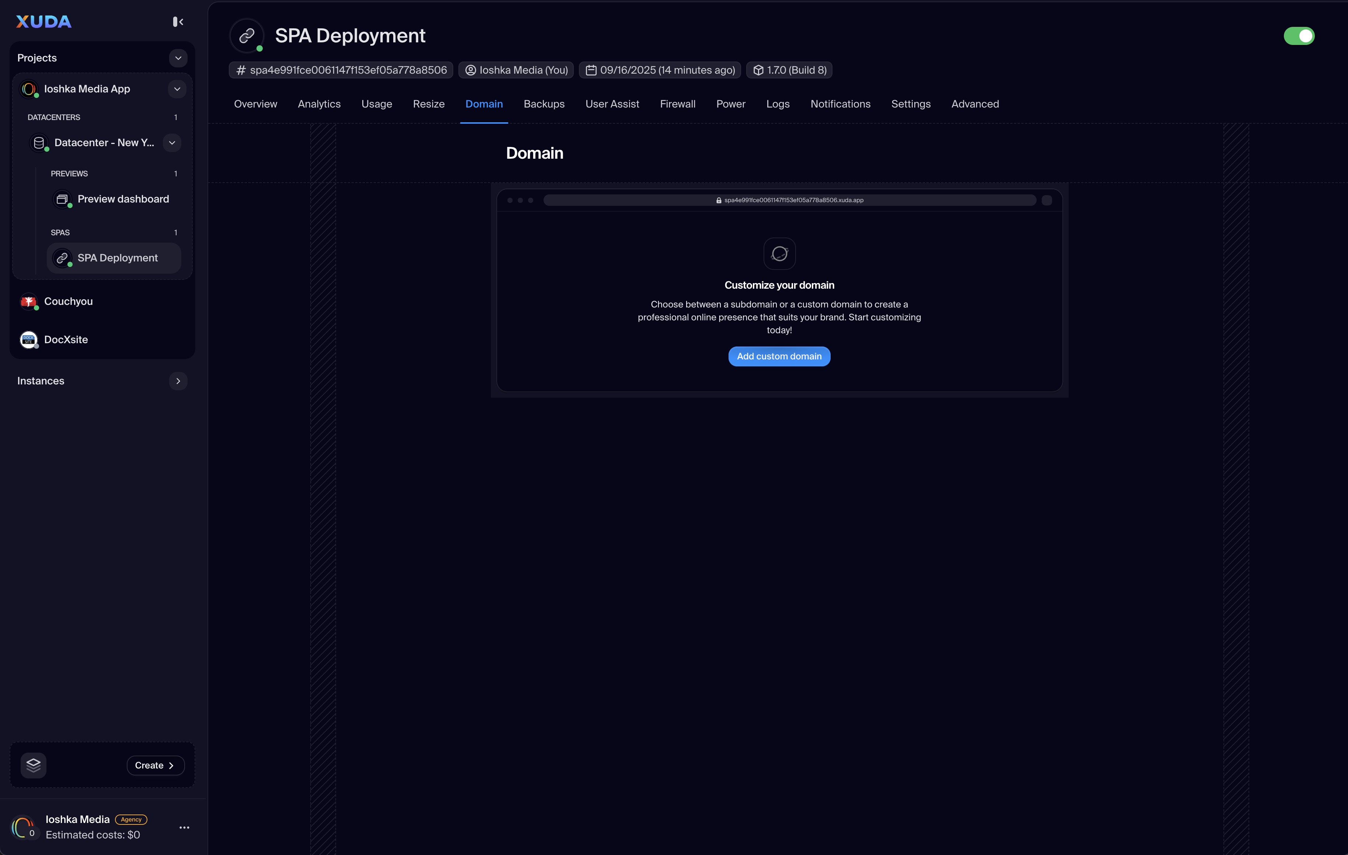Expand the Instances section
Screen dimensions: 1348x855
click(x=178, y=381)
